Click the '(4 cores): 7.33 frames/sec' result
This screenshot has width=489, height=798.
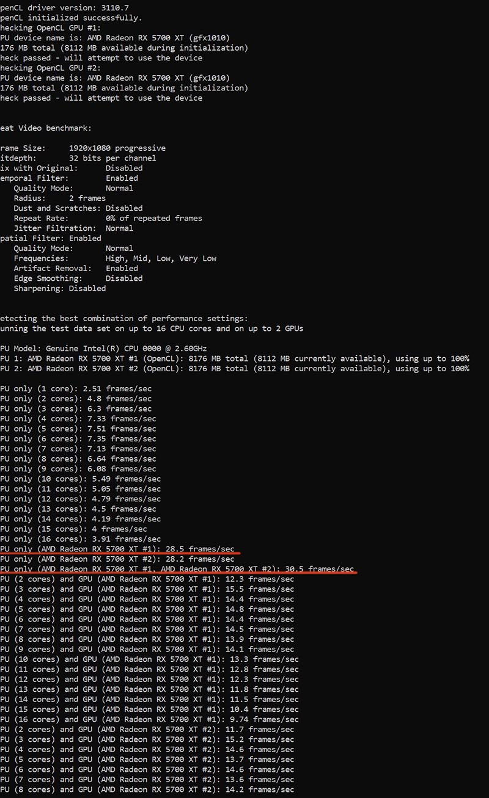coord(78,419)
